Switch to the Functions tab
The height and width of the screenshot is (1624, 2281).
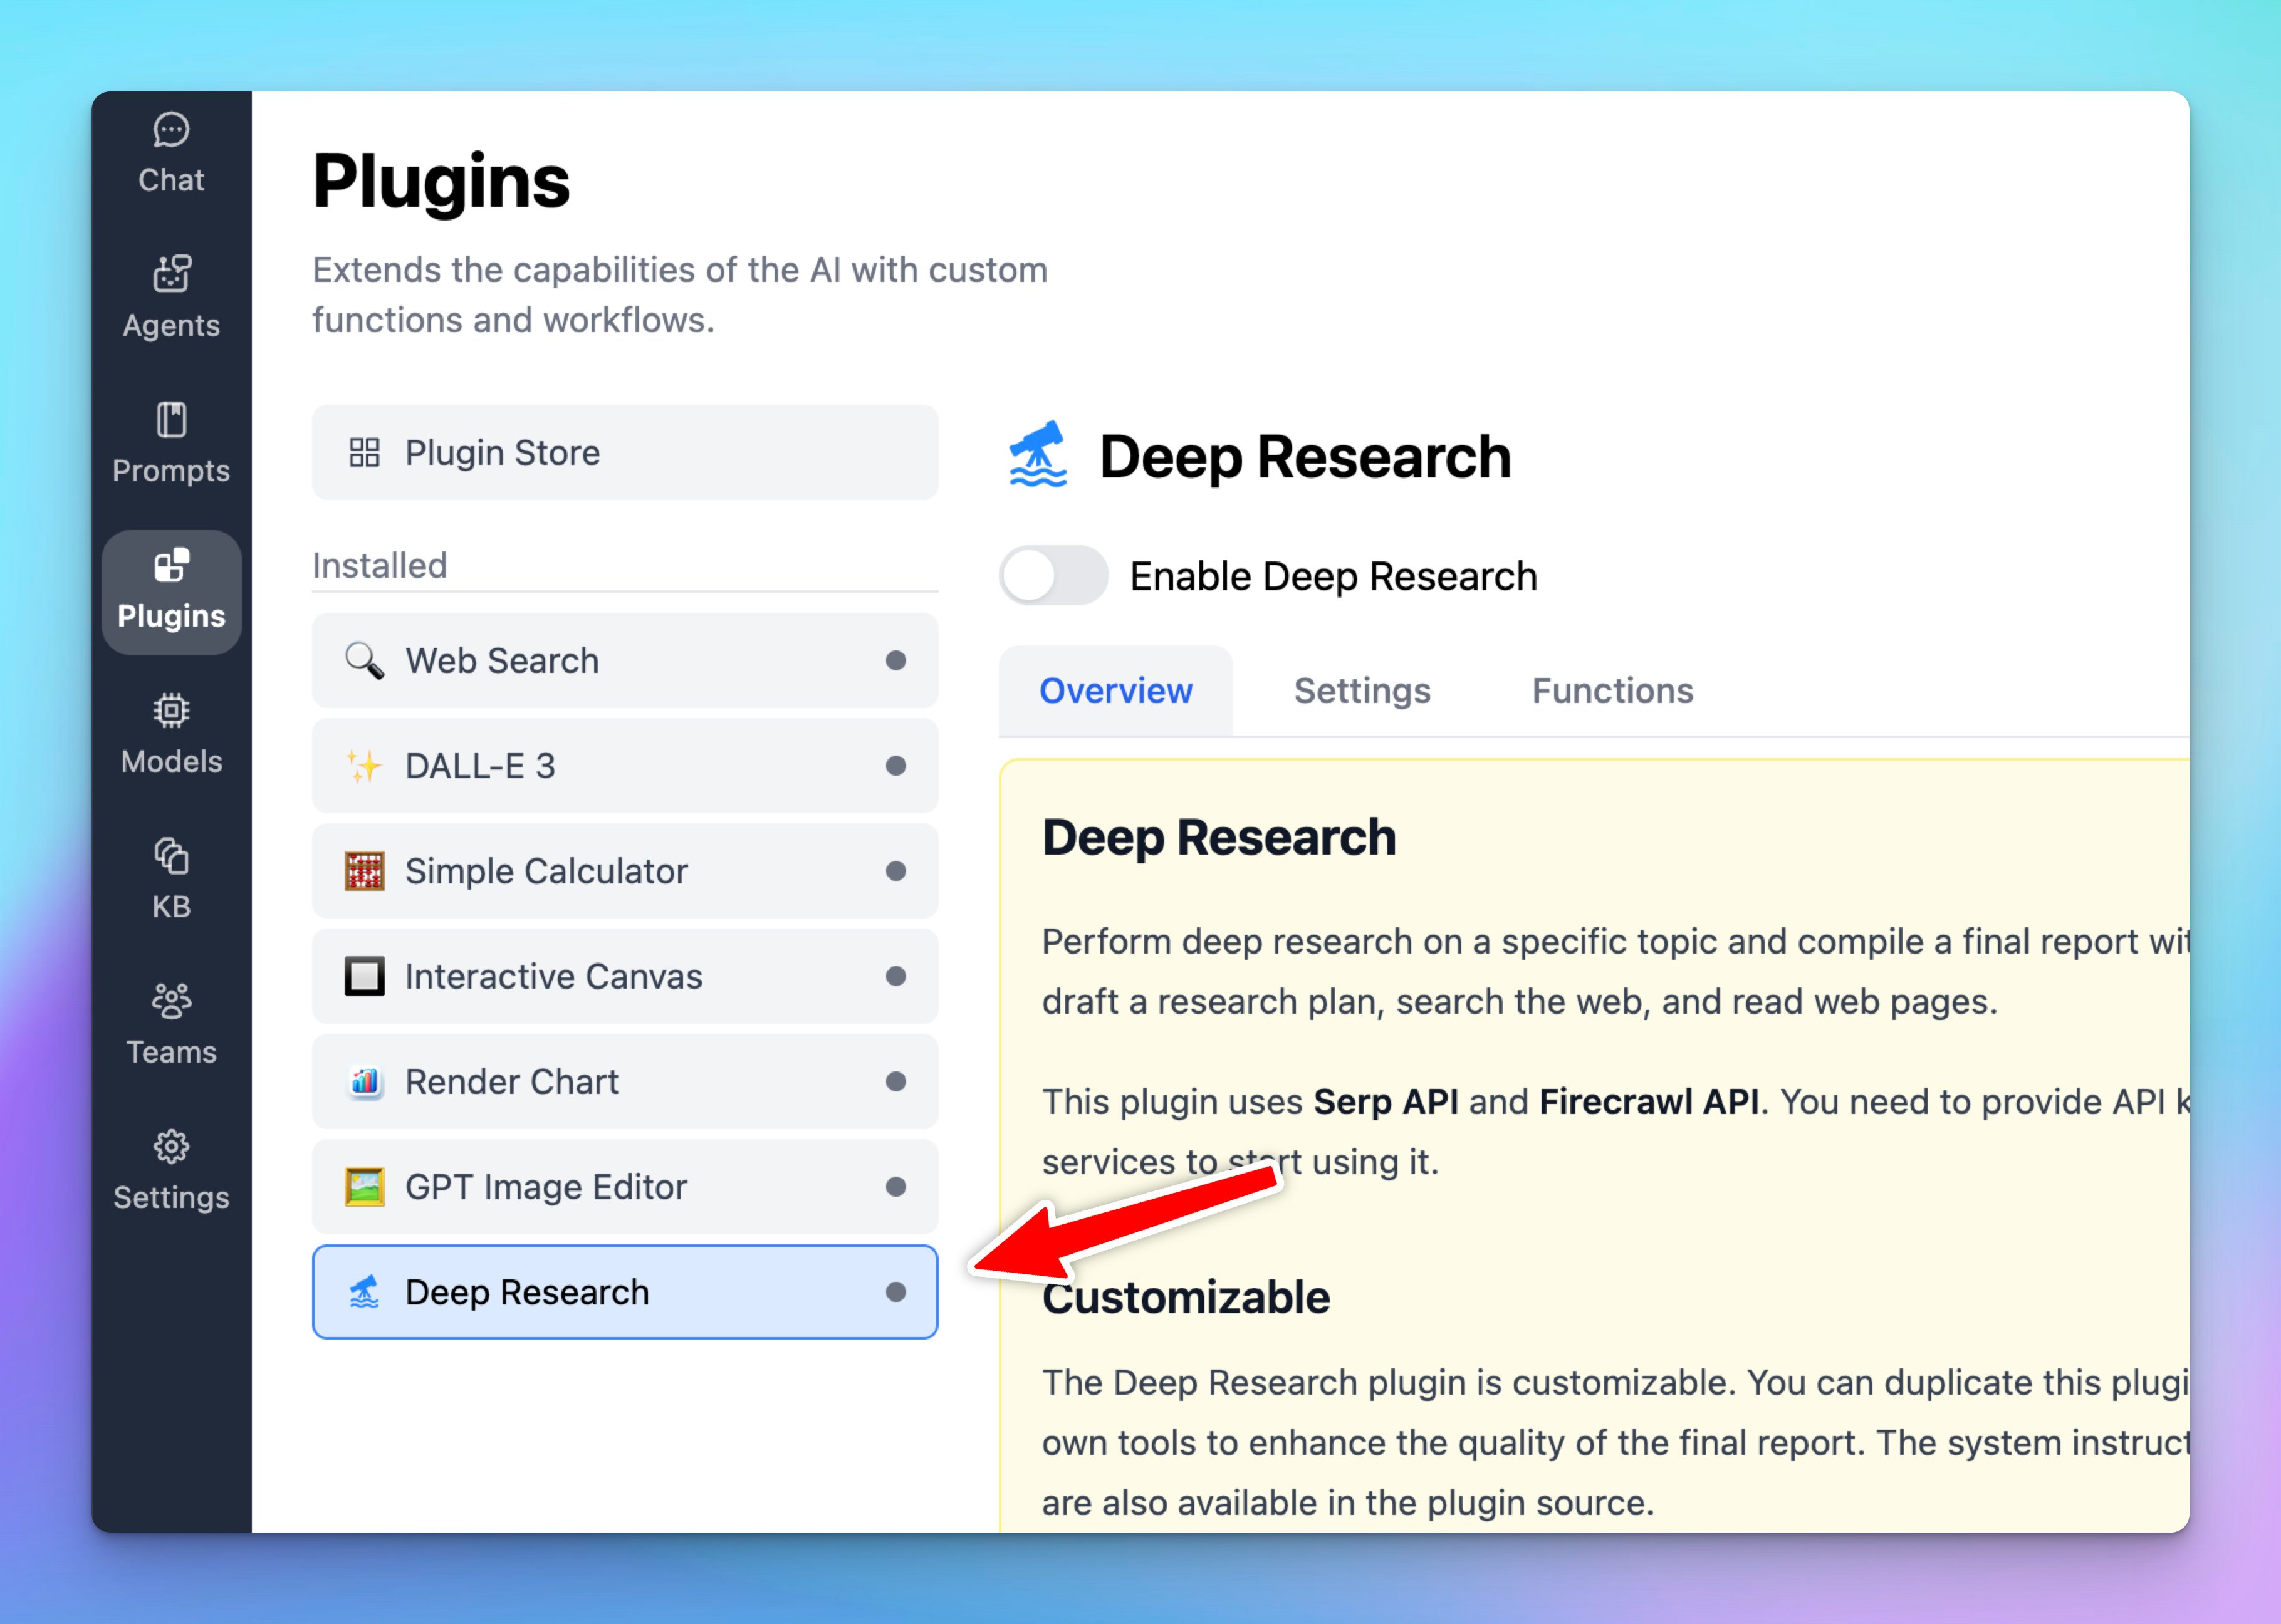pyautogui.click(x=1612, y=691)
